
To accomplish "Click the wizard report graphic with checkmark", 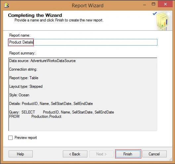I will tap(162, 20).
